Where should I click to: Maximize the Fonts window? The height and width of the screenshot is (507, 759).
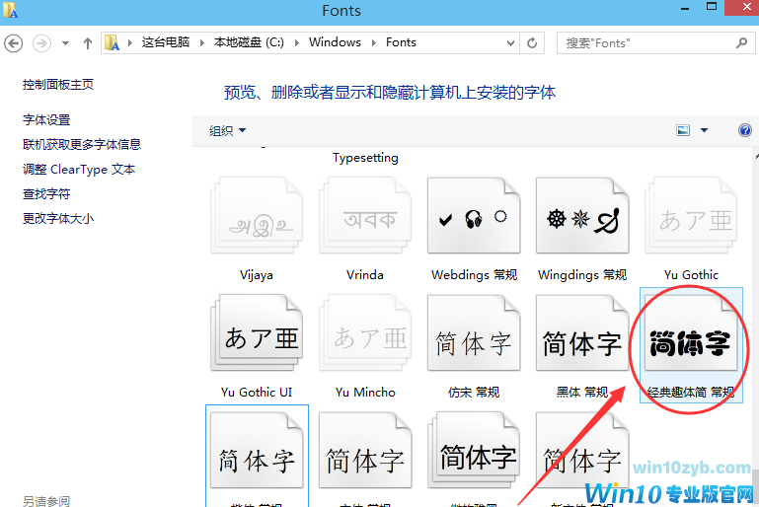712,7
